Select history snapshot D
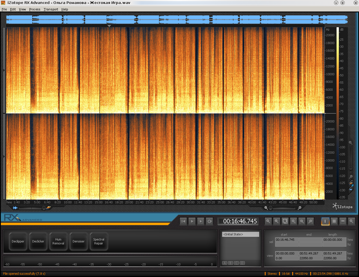The height and width of the screenshot is (277, 359). (x=242, y=263)
